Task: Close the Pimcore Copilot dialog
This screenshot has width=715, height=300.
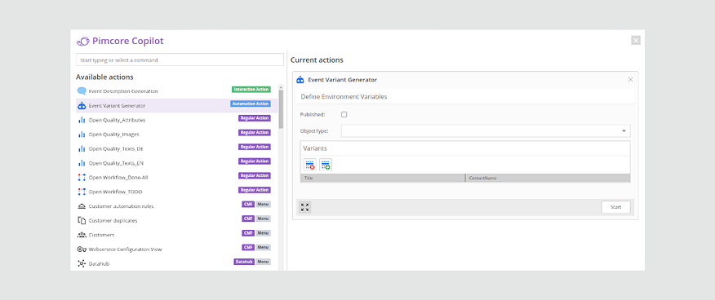Action: tap(636, 41)
